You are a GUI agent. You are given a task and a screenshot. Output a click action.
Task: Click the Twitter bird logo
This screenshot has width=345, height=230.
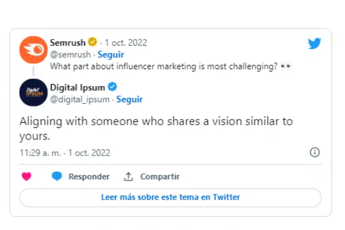coord(315,43)
